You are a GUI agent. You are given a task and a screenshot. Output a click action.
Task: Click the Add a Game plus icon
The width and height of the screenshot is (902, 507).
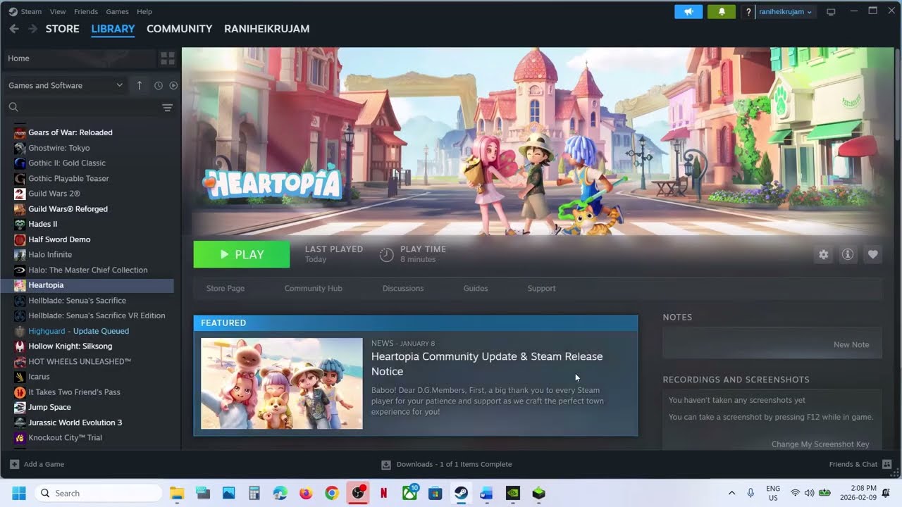tap(14, 464)
